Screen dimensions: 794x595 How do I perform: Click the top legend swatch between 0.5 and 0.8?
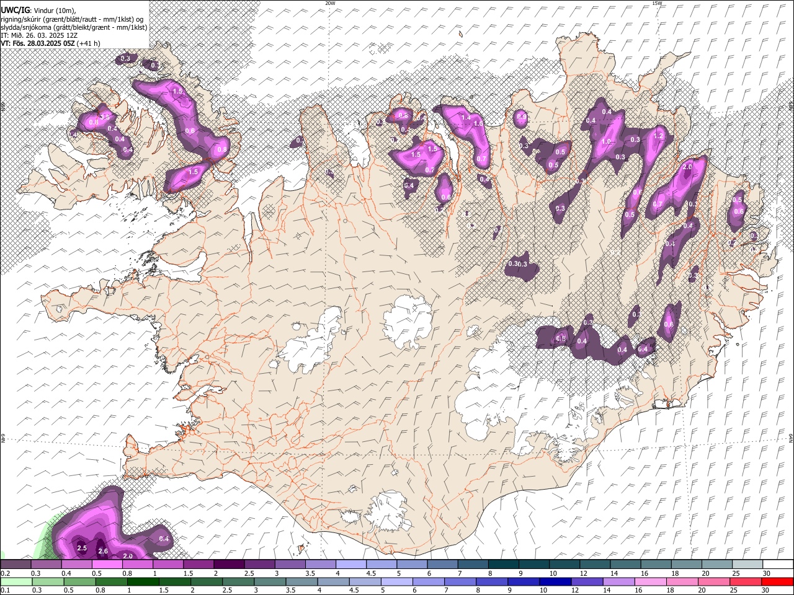tap(107, 565)
